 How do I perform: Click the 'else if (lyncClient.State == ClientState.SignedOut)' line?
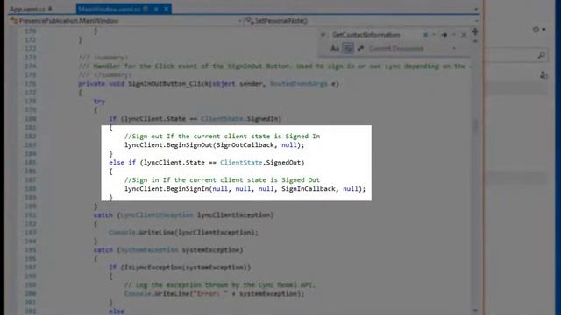point(207,163)
